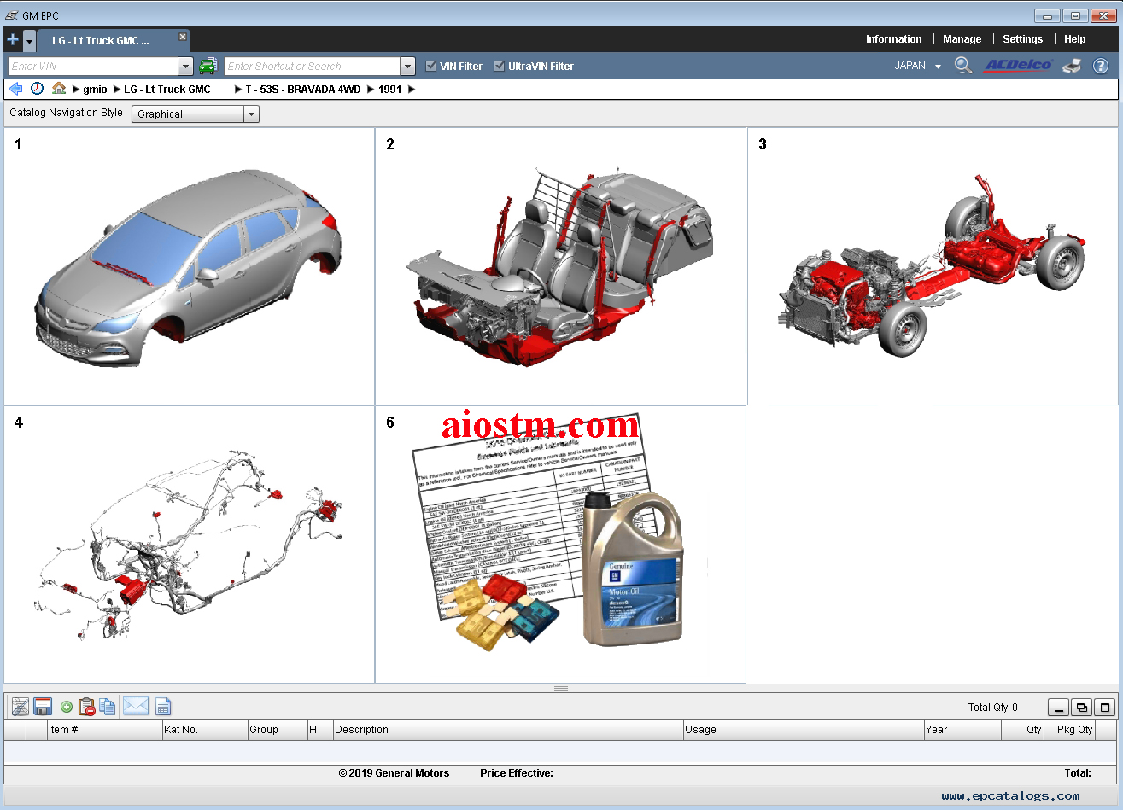Click the Group column header

(277, 730)
